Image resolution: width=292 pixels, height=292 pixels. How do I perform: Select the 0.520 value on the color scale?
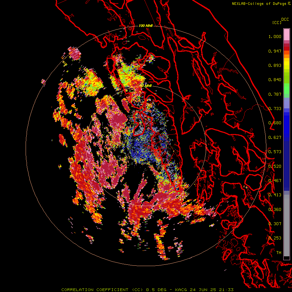click(275, 166)
